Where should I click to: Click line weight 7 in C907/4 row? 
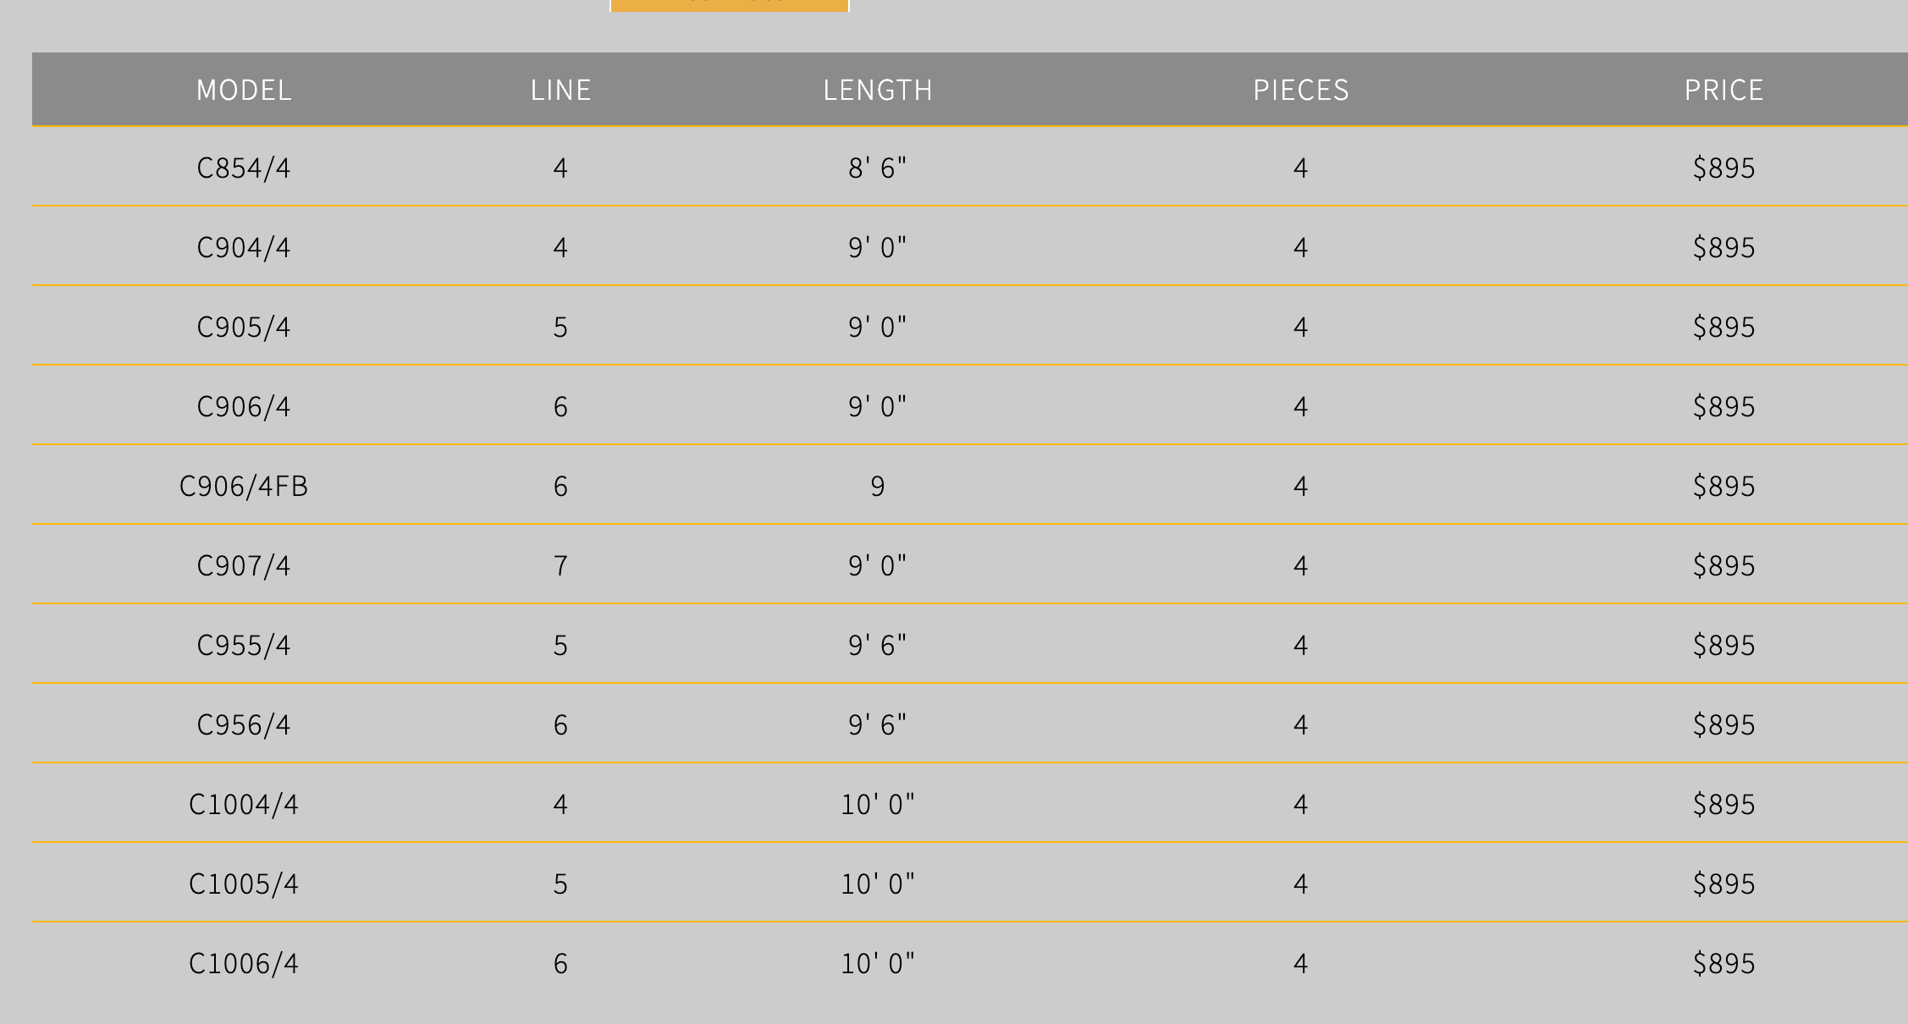coord(560,565)
